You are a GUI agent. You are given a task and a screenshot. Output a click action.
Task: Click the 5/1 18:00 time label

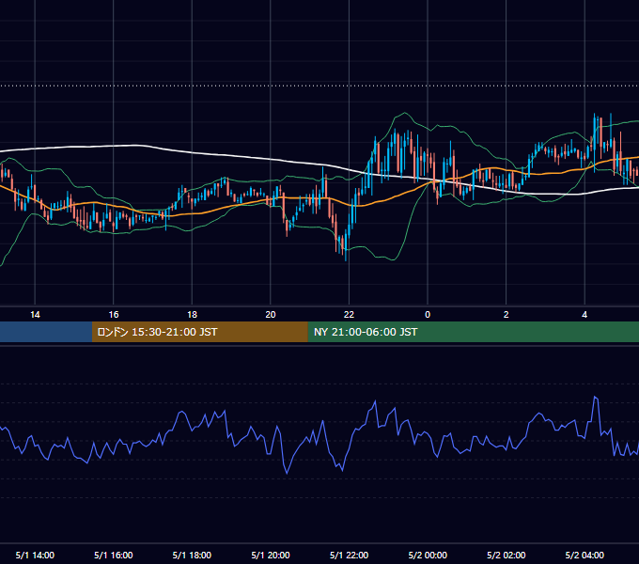(x=192, y=555)
